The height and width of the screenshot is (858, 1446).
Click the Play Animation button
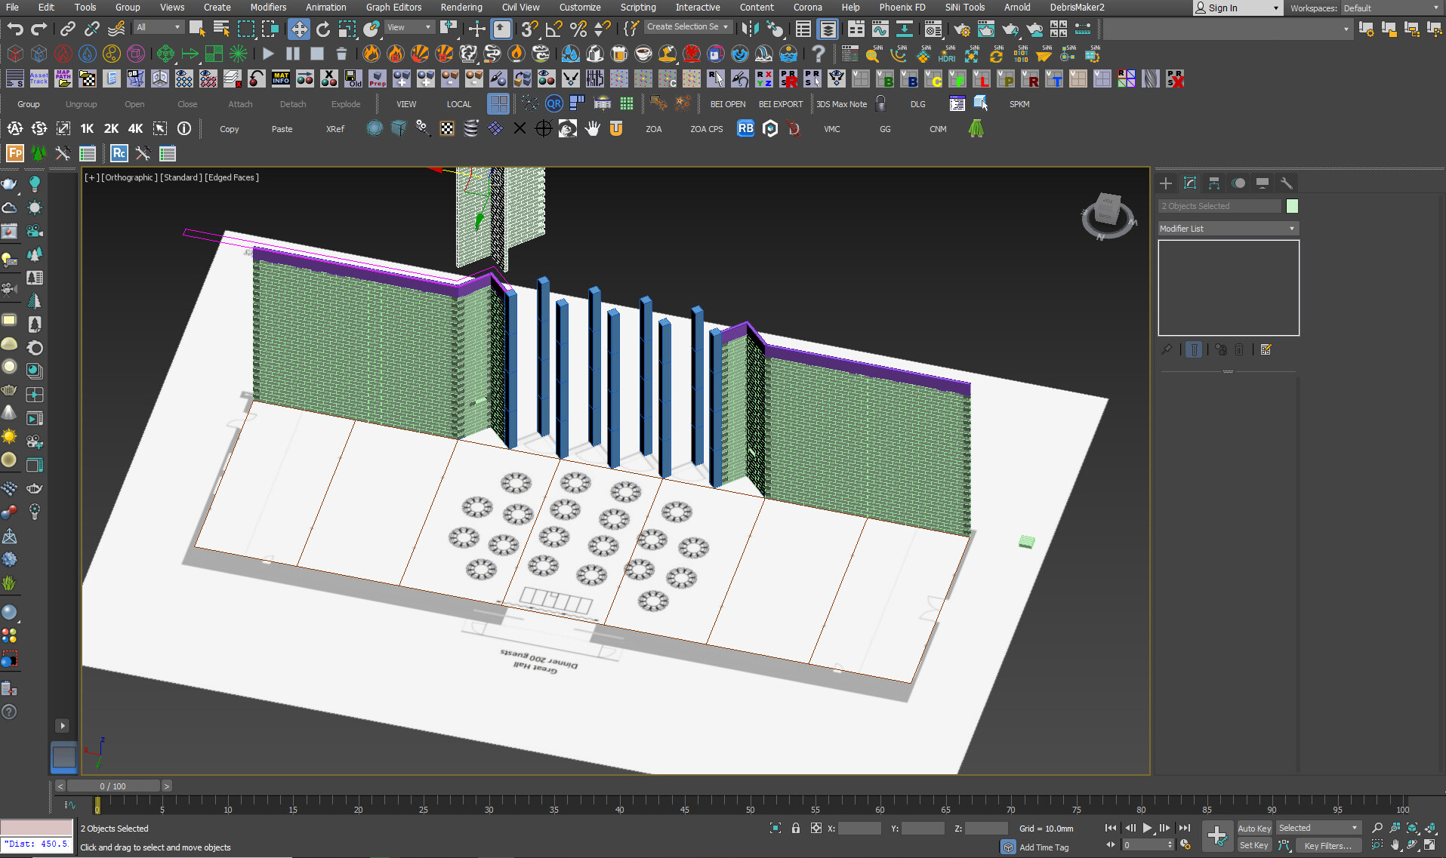pyautogui.click(x=1147, y=828)
